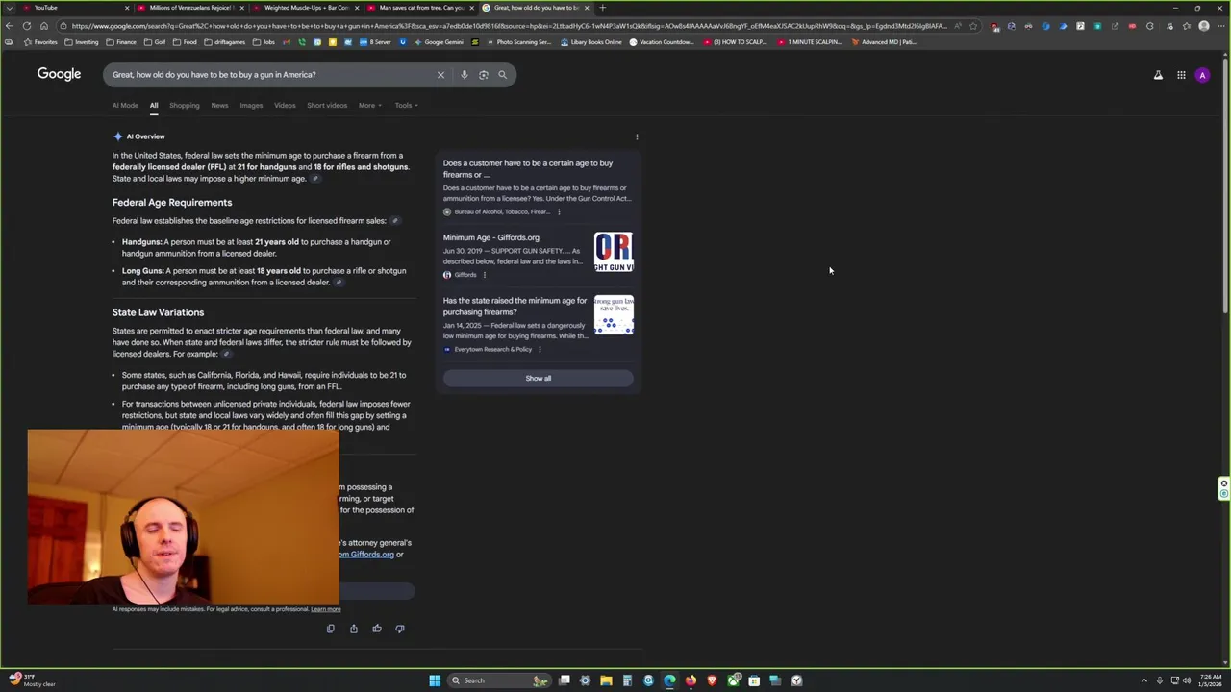Share the AI Overview response
1231x692 pixels.
click(353, 629)
